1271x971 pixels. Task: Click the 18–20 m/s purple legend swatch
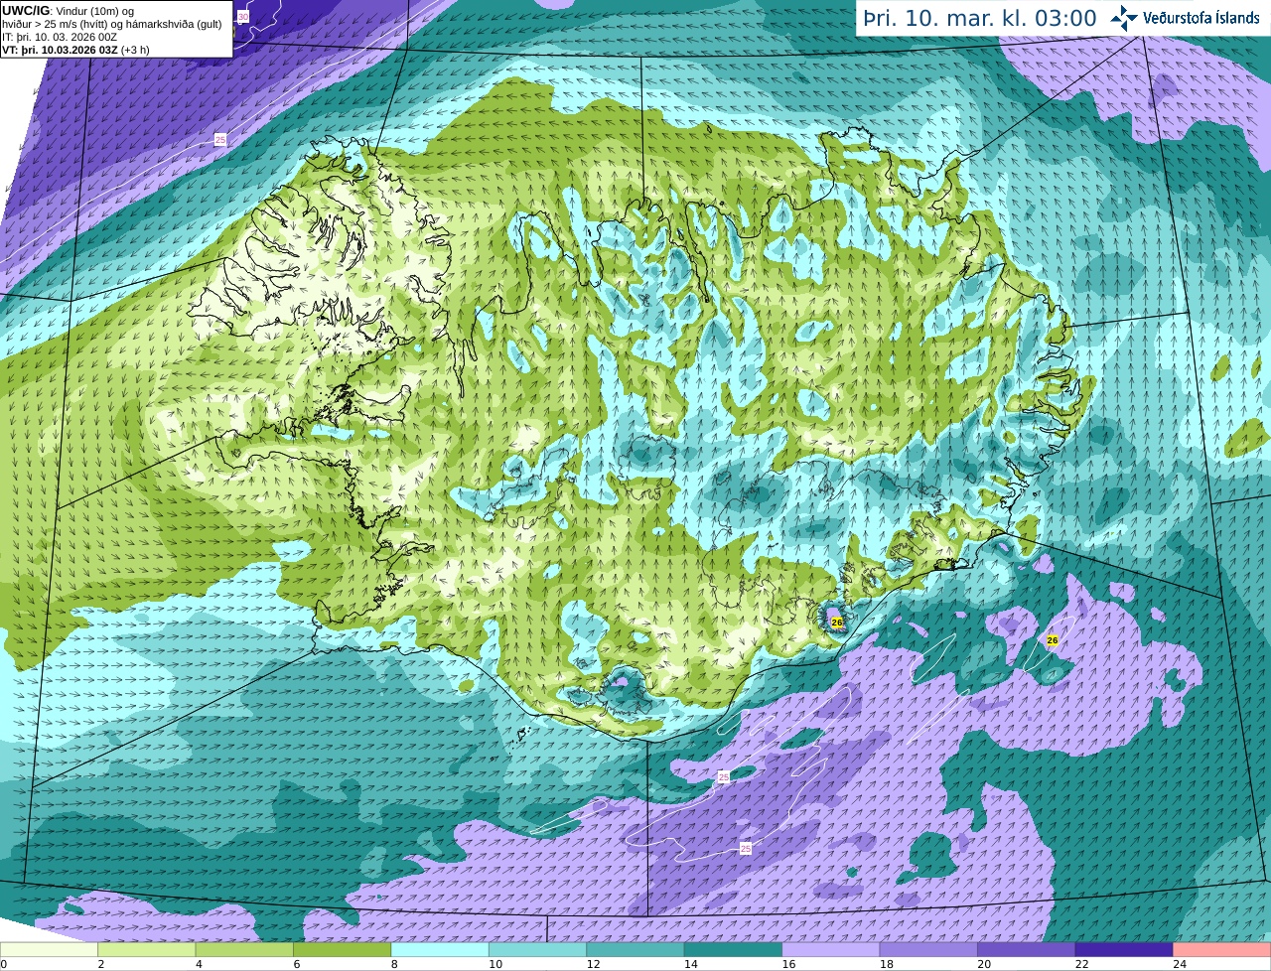pos(929,950)
